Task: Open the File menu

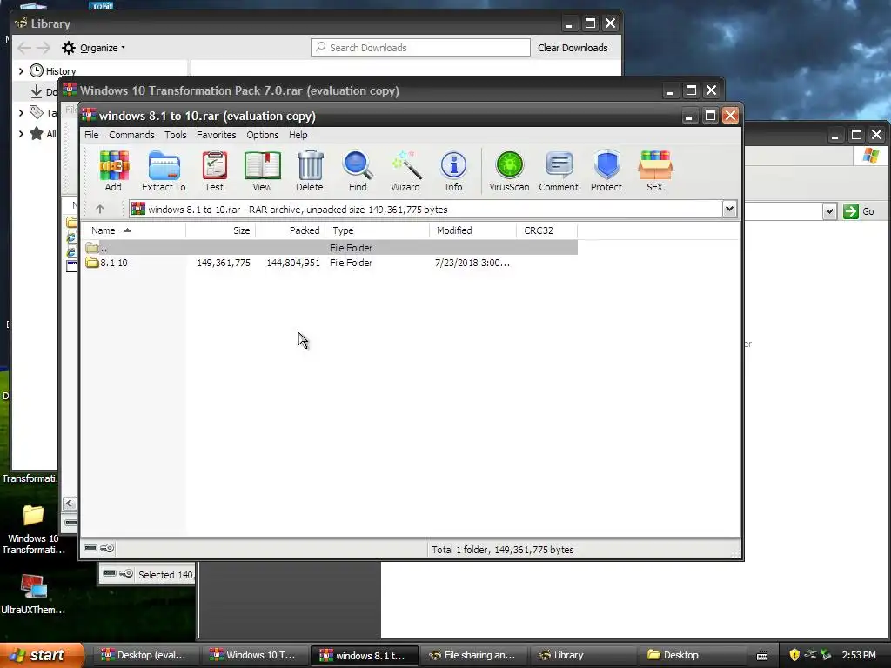Action: [91, 135]
